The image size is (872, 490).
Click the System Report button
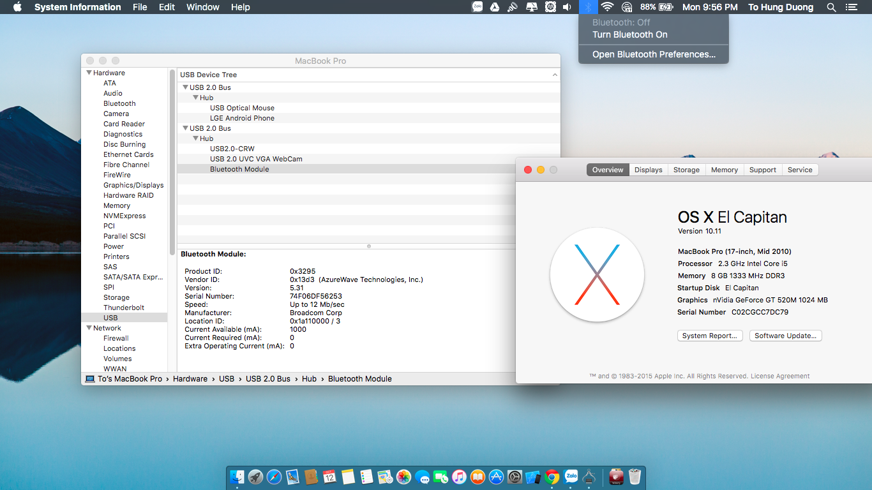[x=710, y=336]
